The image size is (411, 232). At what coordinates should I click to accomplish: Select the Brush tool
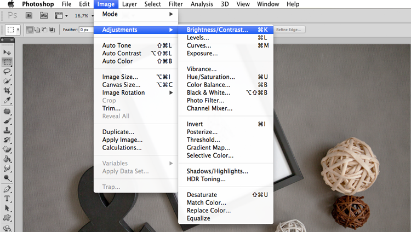tap(7, 121)
